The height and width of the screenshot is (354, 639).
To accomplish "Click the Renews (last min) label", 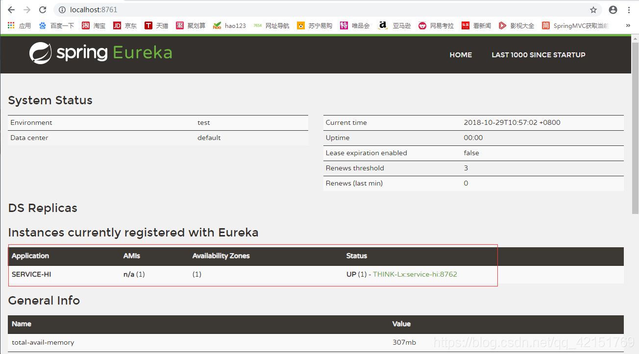I will point(354,183).
